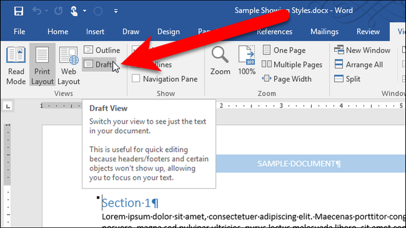
Task: Save the document with the floppy icon
Action: [x=19, y=11]
